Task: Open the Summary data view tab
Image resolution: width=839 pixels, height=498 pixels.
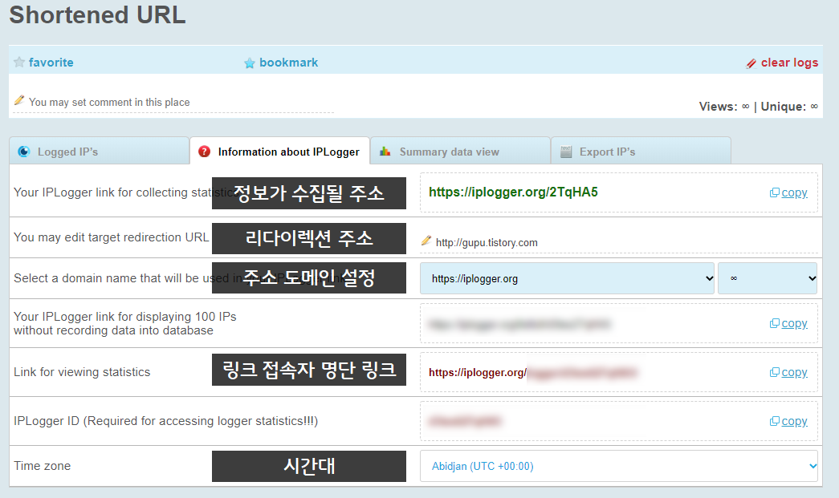Action: point(460,152)
